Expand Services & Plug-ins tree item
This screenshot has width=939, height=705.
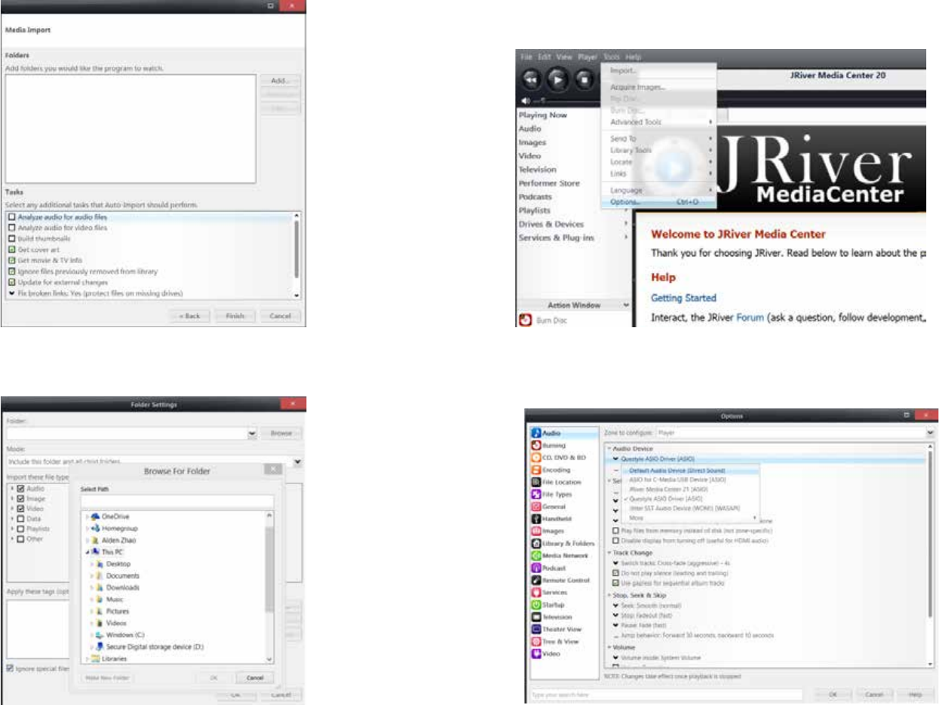pos(626,238)
